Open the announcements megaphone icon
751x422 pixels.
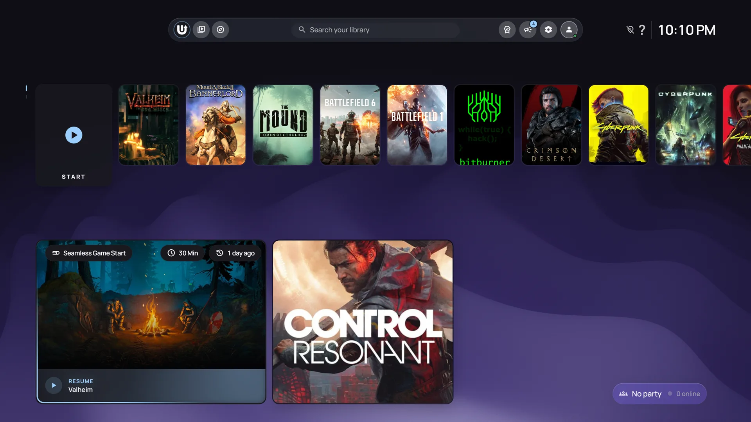point(528,30)
